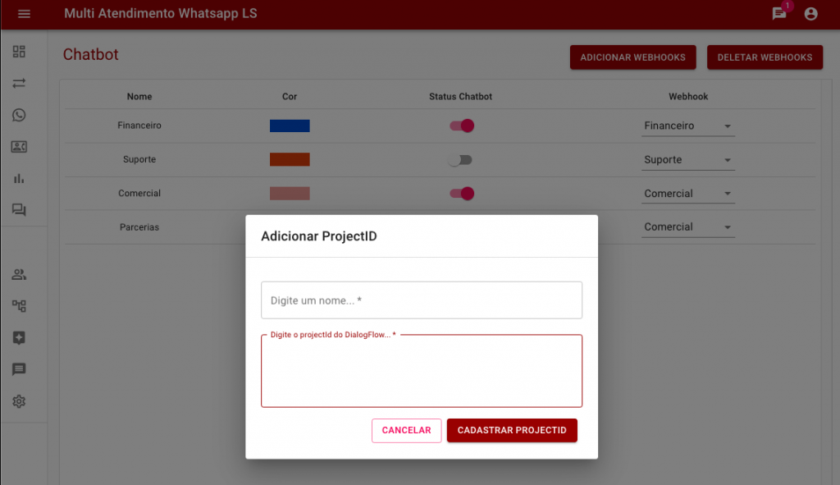Open the bar chart reports icon

(x=19, y=178)
